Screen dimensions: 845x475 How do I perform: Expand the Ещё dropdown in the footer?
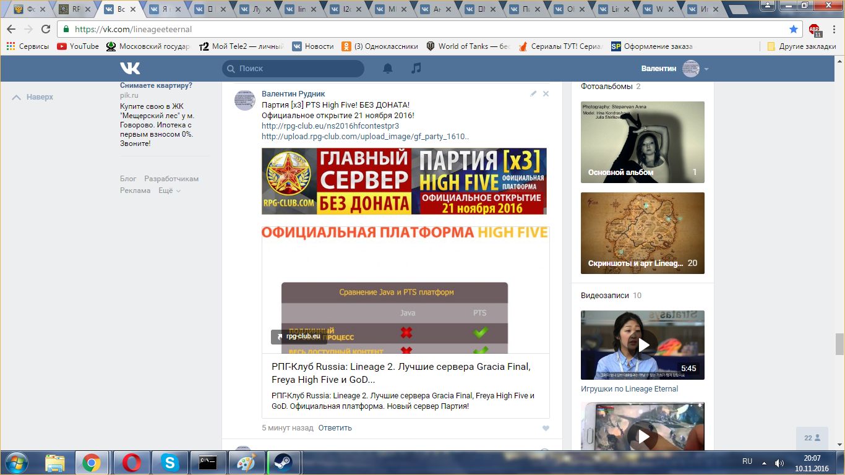tap(169, 190)
